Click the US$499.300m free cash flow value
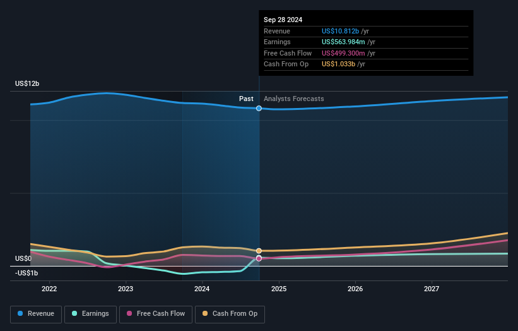Viewport: 518px width, 331px height. pyautogui.click(x=343, y=53)
